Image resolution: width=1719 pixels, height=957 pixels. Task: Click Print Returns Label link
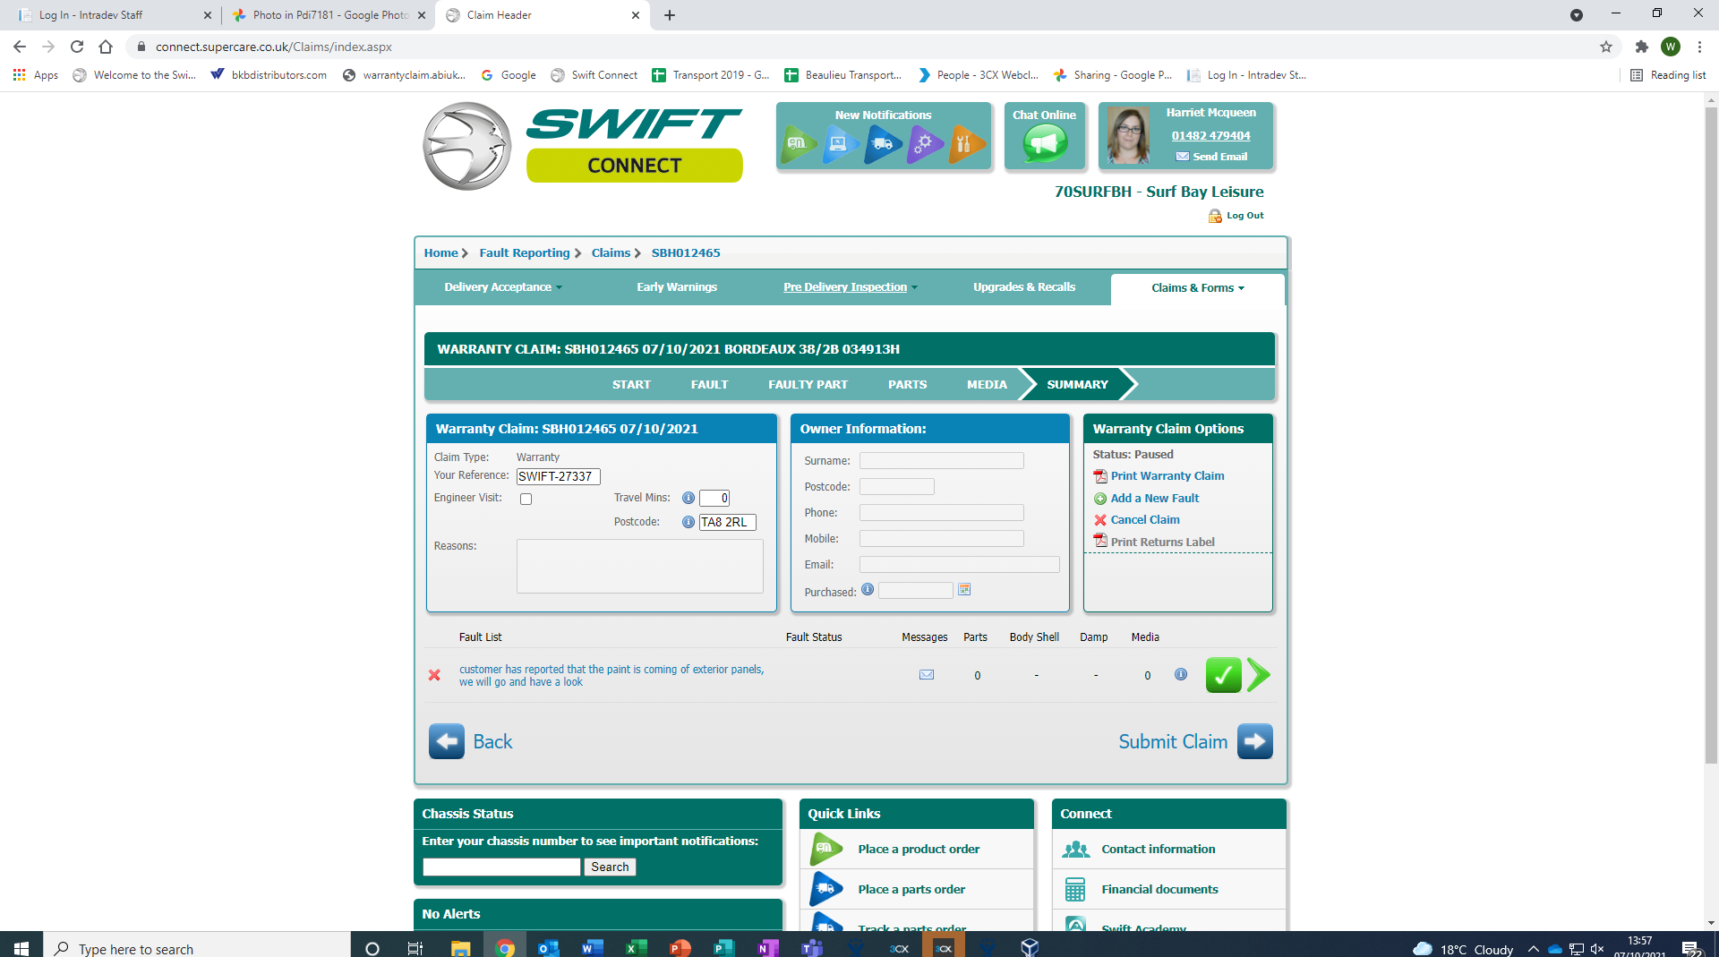tap(1163, 543)
